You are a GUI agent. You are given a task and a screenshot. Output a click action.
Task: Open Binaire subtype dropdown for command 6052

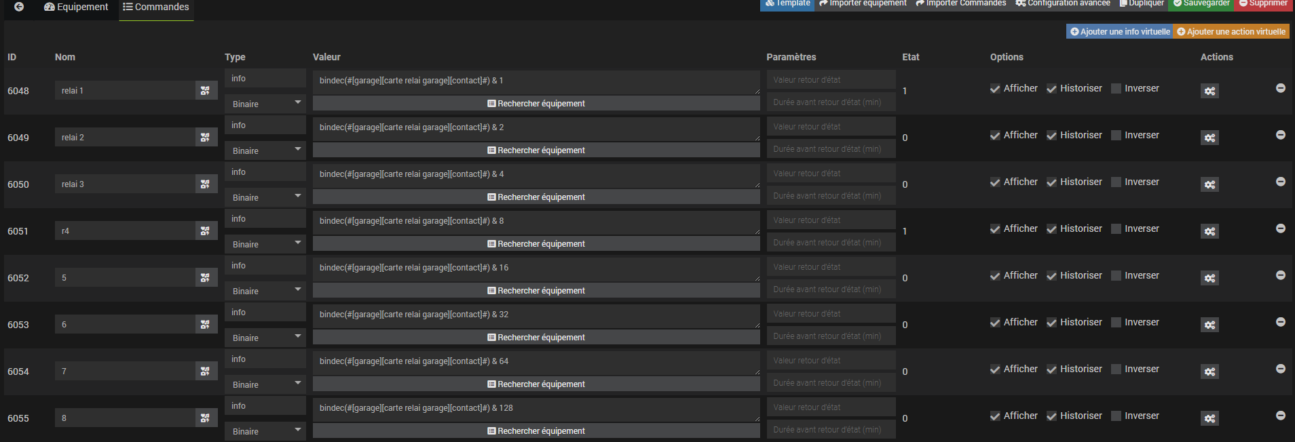tap(265, 291)
